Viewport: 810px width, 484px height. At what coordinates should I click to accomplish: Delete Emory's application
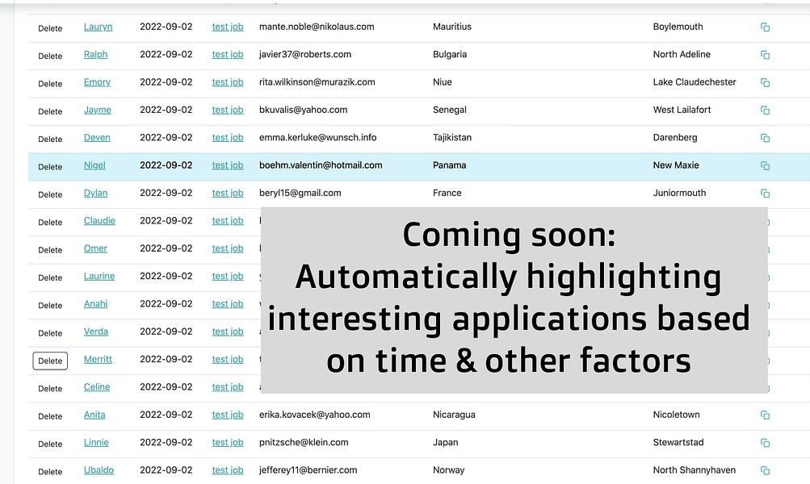[x=50, y=84]
